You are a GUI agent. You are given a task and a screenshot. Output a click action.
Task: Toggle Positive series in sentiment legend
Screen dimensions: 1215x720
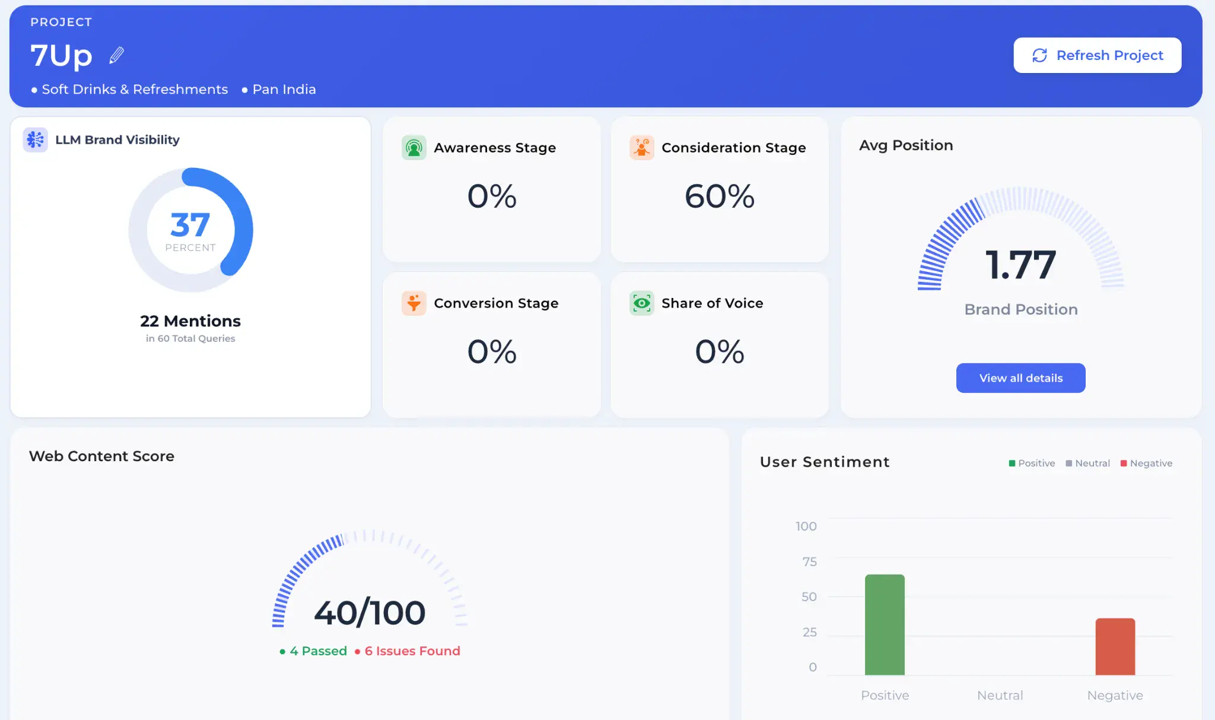1032,463
